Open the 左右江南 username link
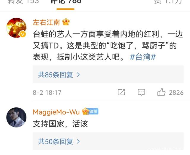Screen dimensions: 190x155 [x=46, y=22]
